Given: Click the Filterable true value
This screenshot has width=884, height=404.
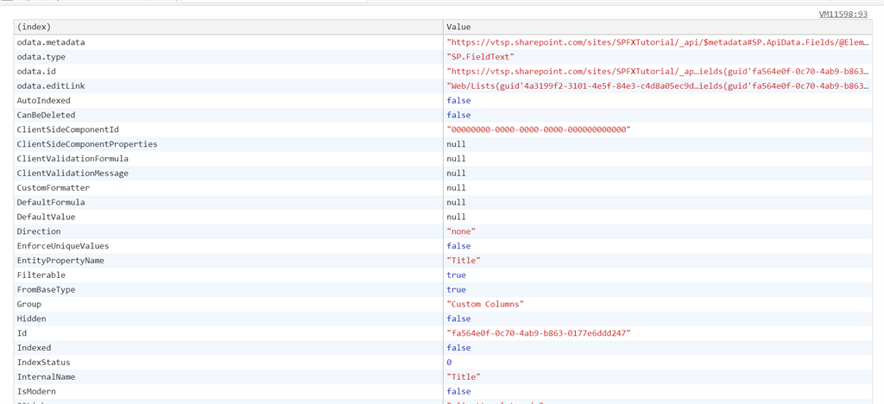Looking at the screenshot, I should click(456, 275).
